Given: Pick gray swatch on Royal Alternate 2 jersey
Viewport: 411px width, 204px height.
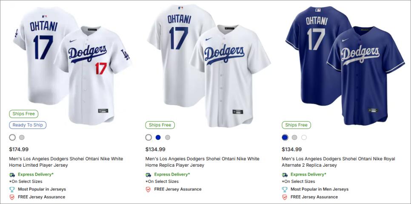Looking at the screenshot, I should pyautogui.click(x=294, y=137).
